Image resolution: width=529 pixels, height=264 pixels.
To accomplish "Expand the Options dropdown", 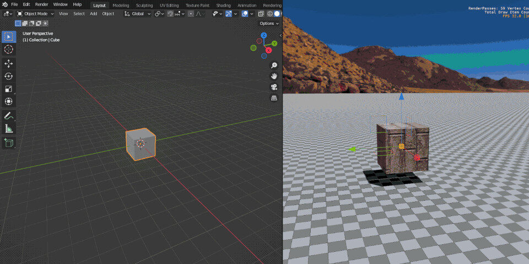I will pos(269,23).
